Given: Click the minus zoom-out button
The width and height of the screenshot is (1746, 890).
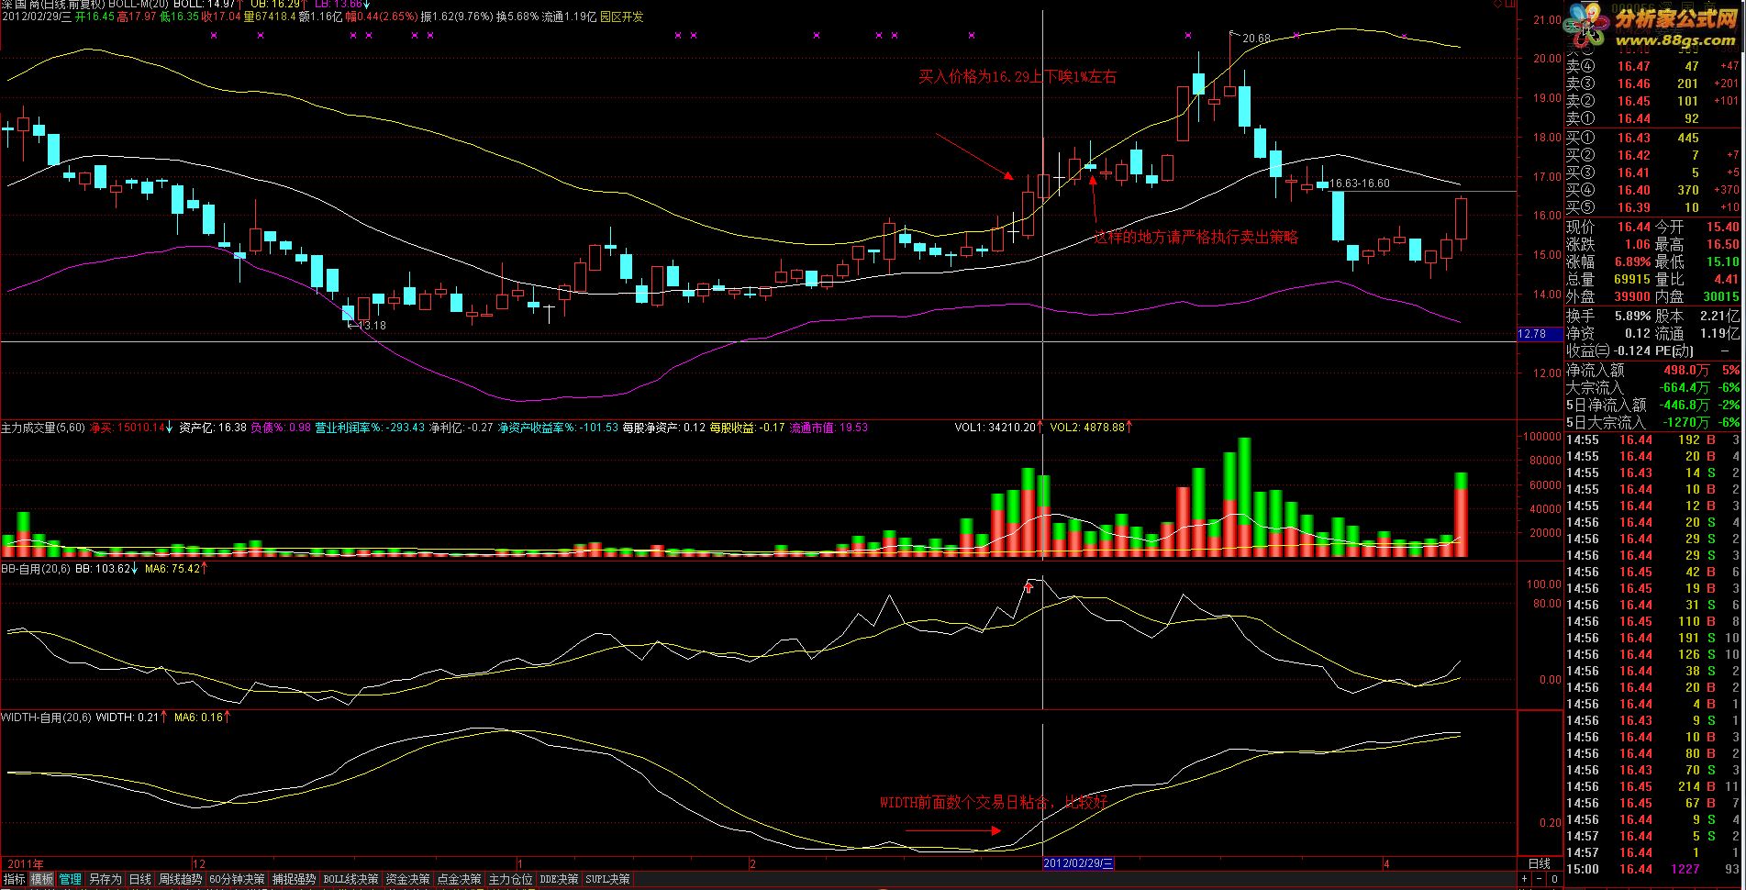Looking at the screenshot, I should tap(1540, 879).
